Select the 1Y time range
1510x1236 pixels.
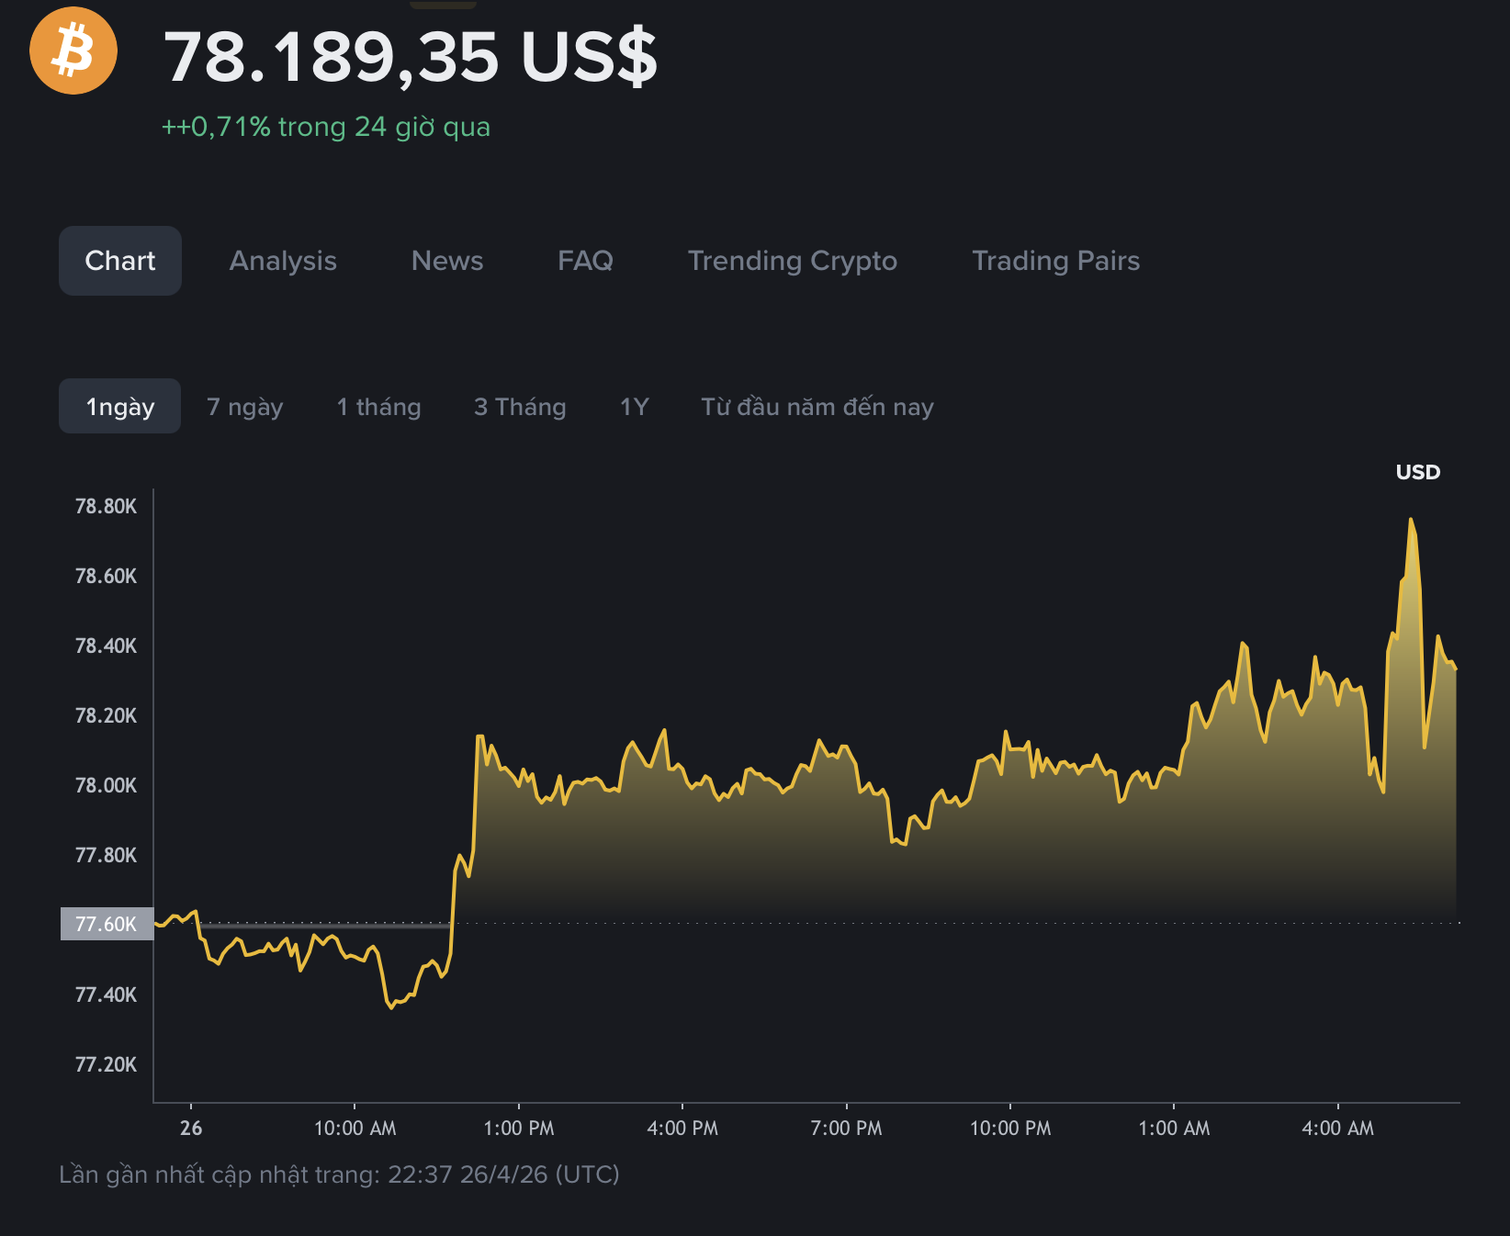point(634,405)
